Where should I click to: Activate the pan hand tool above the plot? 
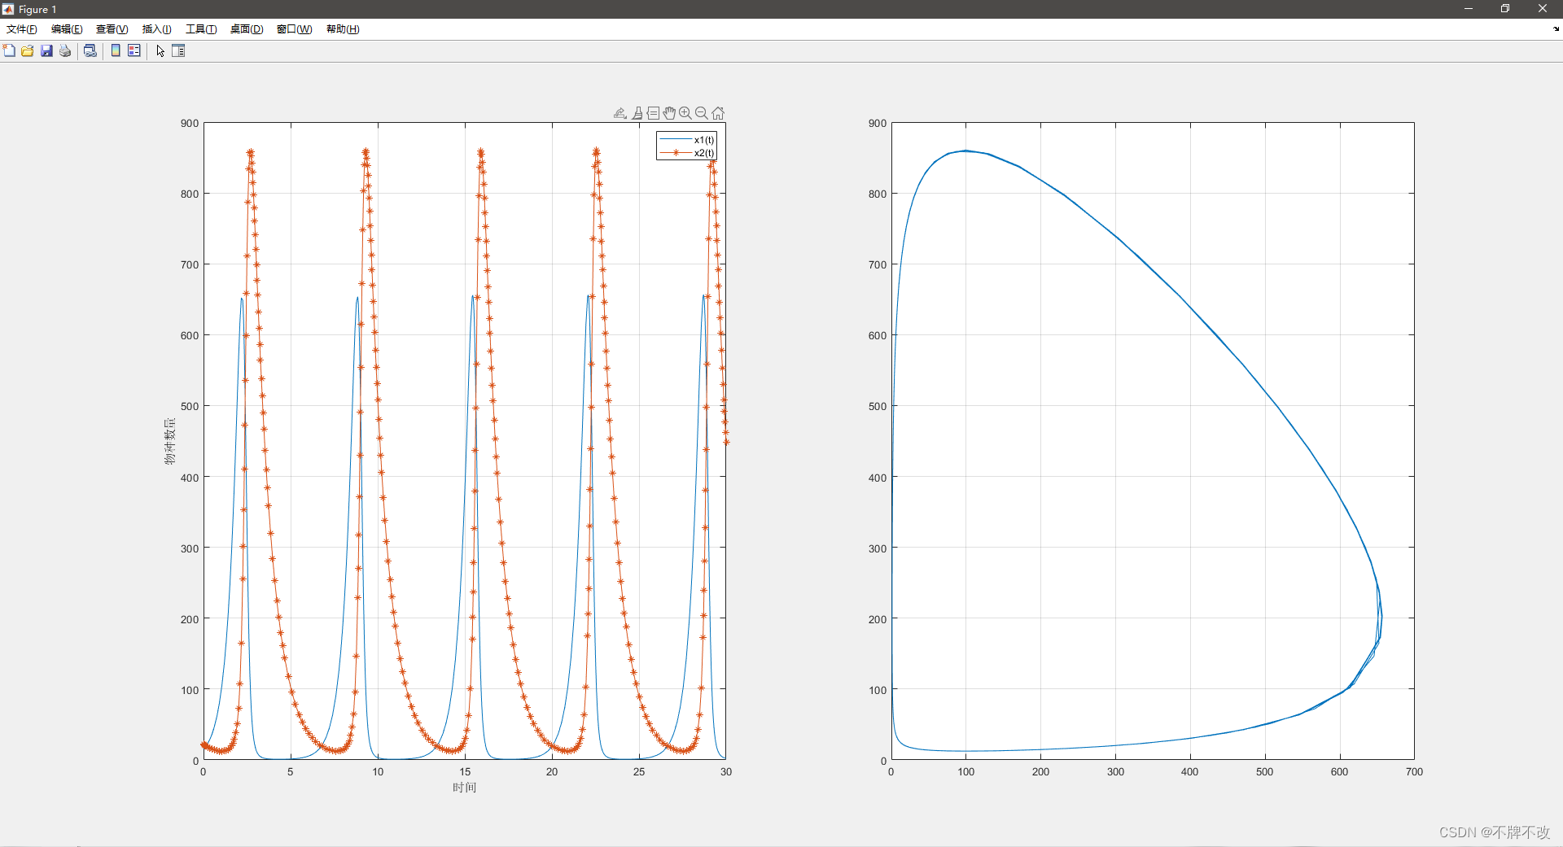tap(669, 113)
